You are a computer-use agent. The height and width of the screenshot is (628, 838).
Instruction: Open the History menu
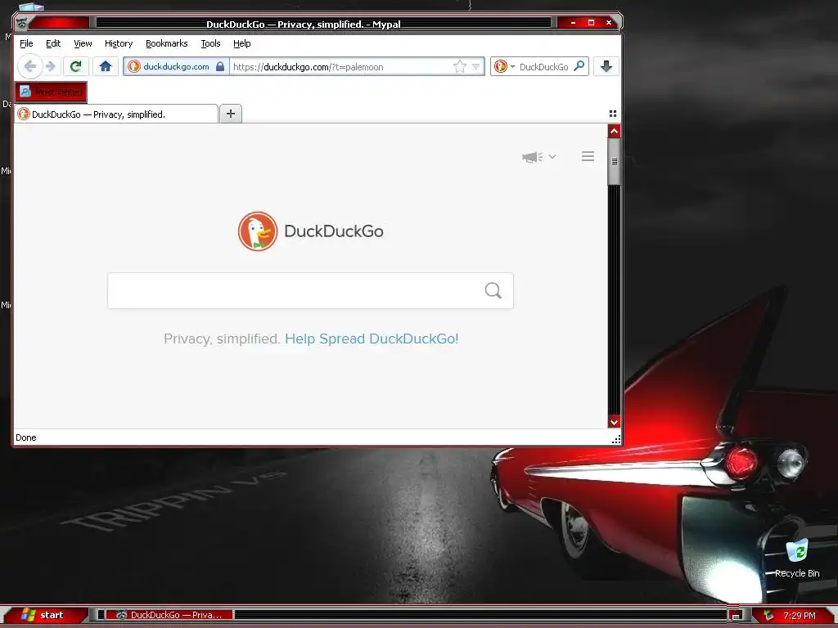pyautogui.click(x=119, y=43)
